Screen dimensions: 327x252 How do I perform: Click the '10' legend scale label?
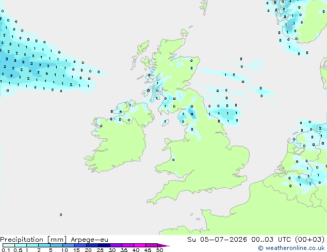[x=64, y=250]
